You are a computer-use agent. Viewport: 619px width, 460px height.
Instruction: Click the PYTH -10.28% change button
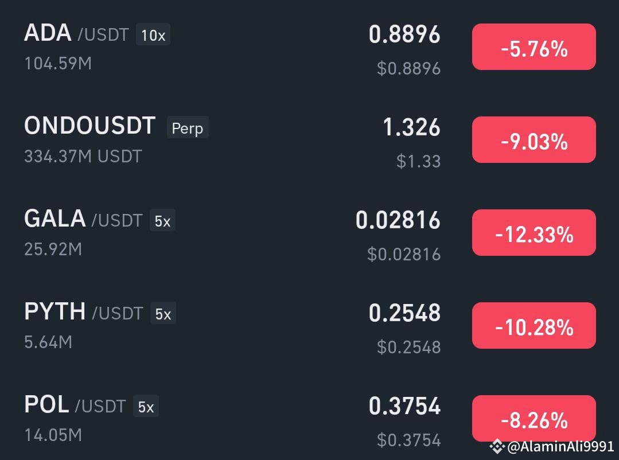pyautogui.click(x=534, y=325)
